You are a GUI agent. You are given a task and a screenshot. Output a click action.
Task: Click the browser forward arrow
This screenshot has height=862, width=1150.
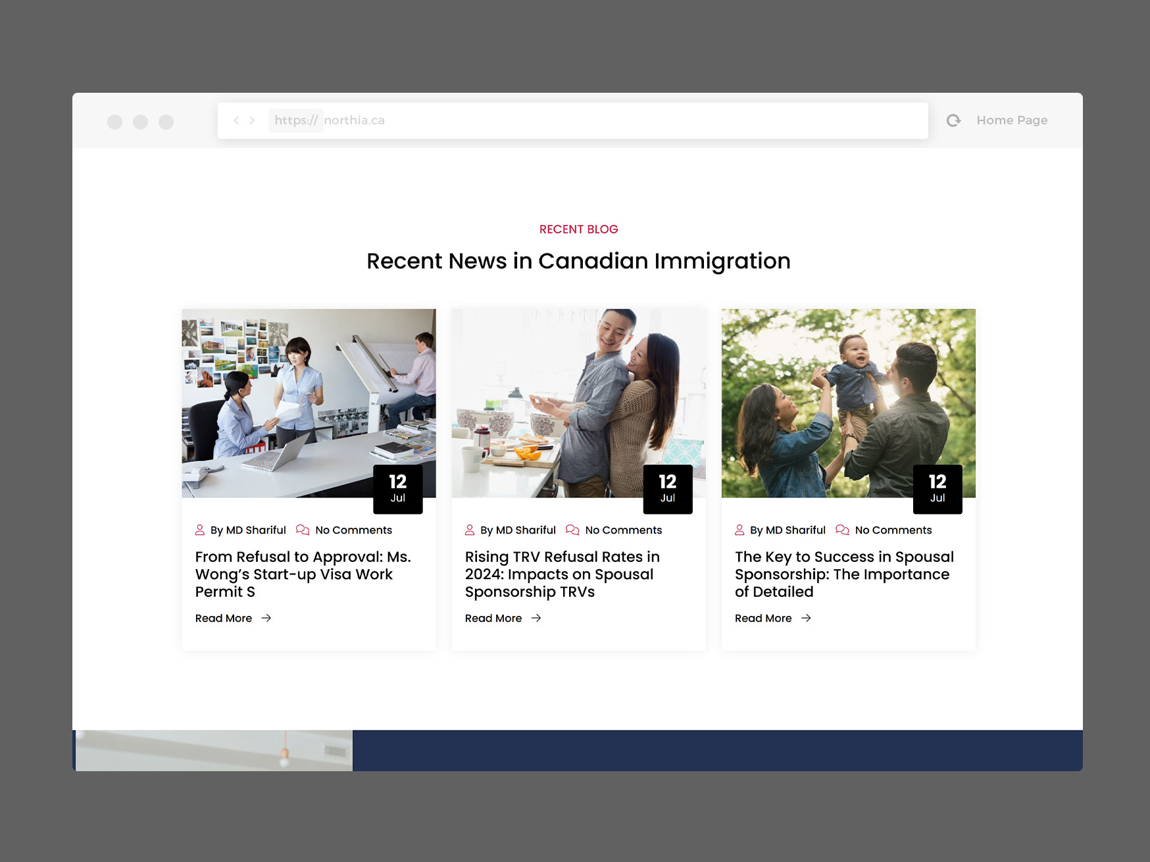252,120
